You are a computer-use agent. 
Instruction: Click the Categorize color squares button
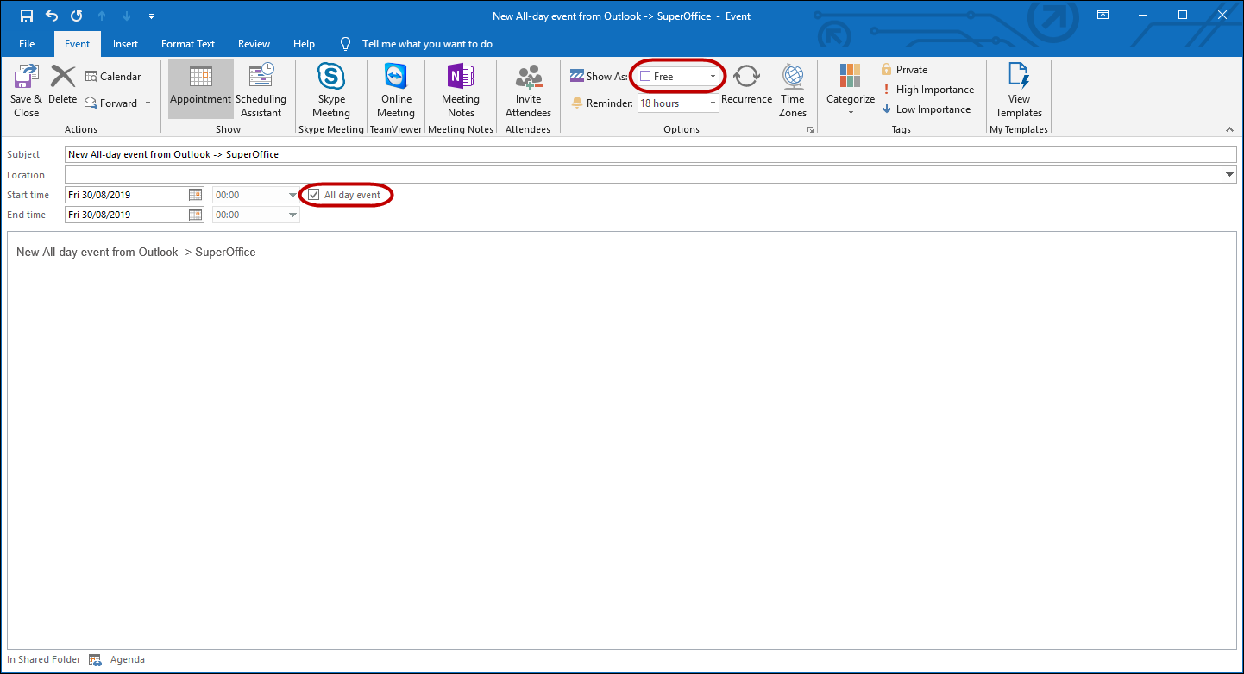(851, 76)
